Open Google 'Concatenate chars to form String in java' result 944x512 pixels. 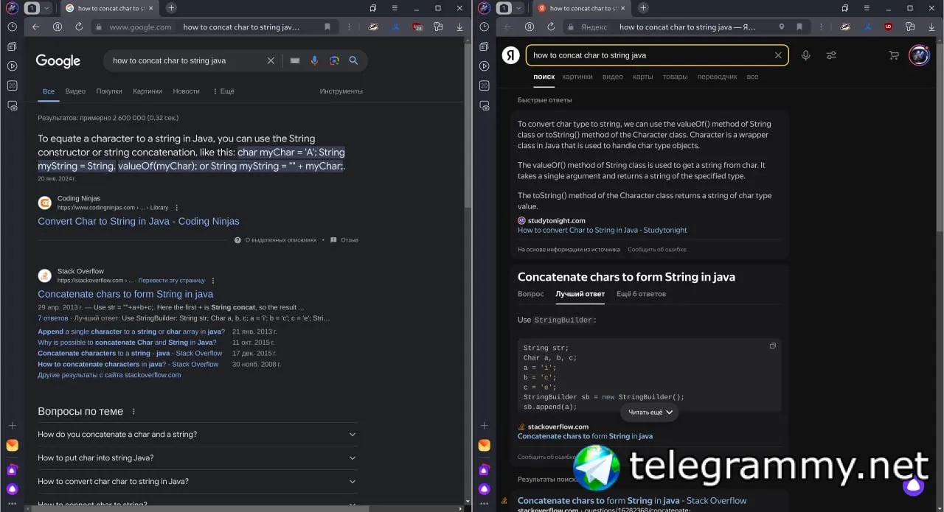125,294
